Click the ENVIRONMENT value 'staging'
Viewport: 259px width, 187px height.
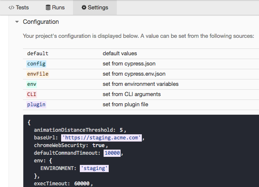click(x=94, y=168)
